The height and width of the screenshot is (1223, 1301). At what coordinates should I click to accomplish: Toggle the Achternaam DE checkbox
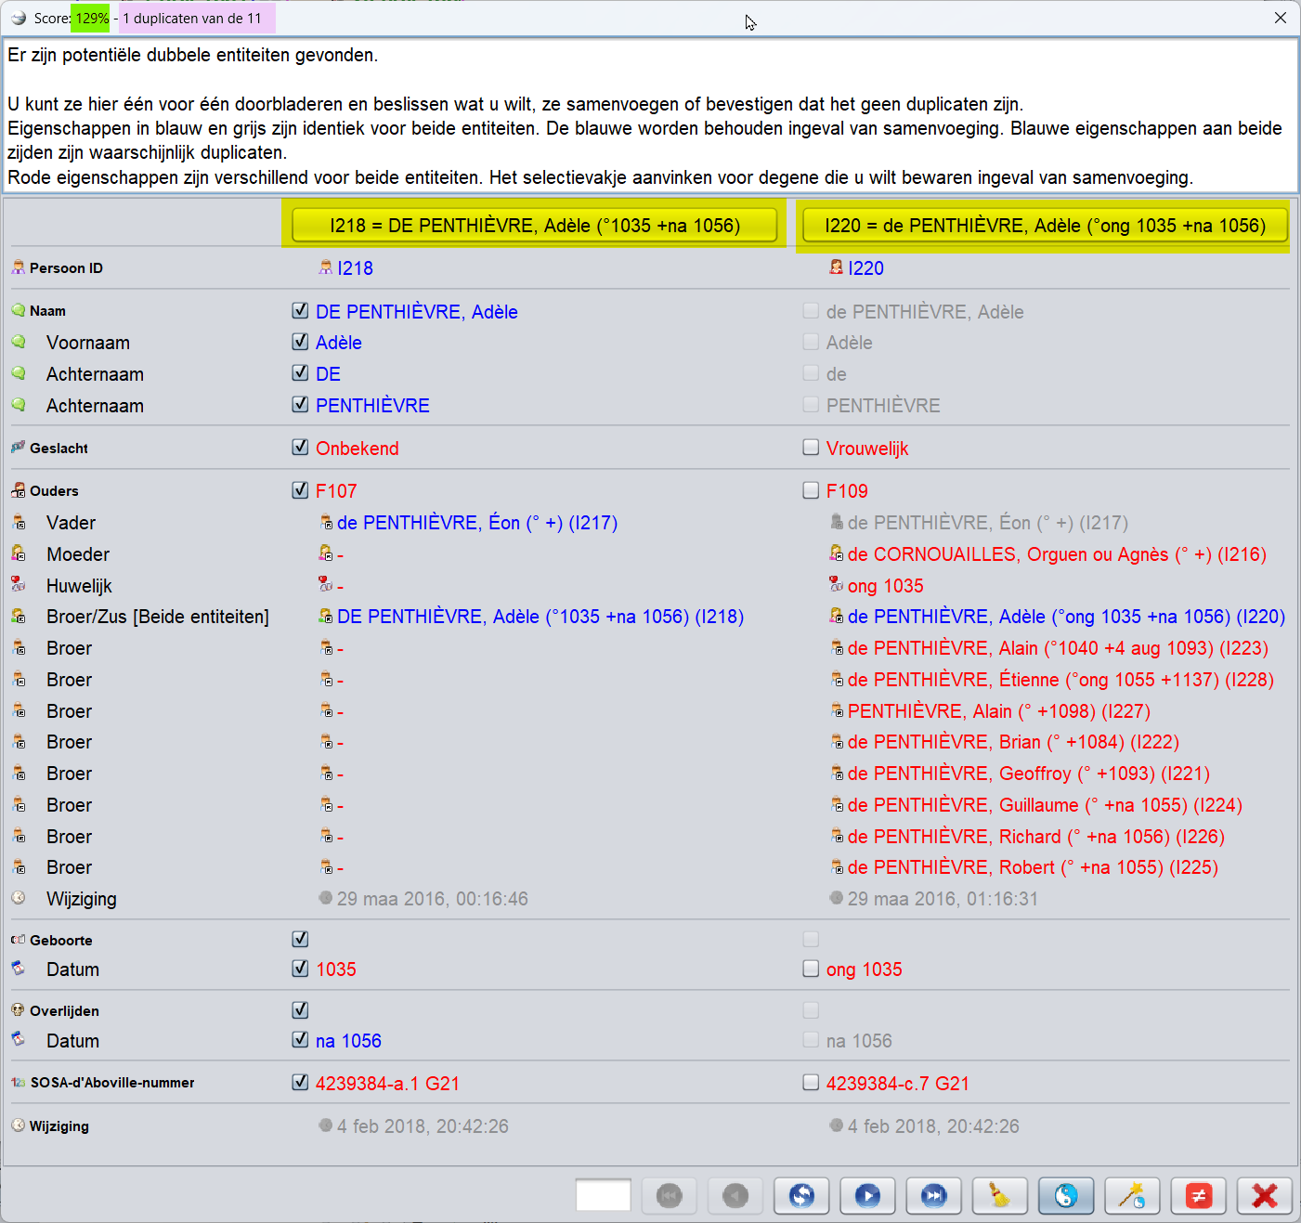(300, 372)
